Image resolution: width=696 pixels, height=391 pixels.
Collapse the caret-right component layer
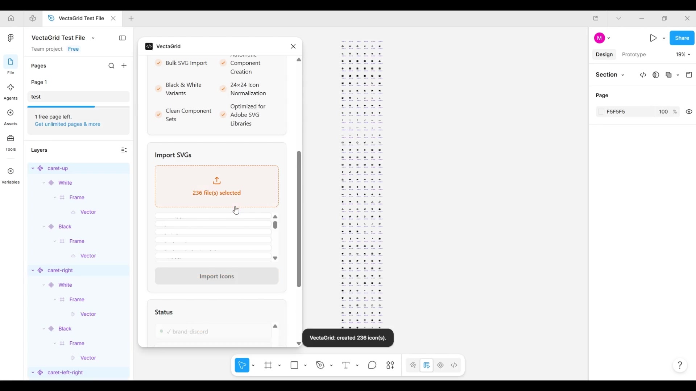click(33, 270)
